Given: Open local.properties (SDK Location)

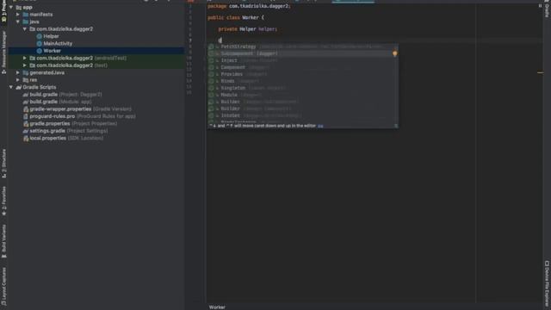Looking at the screenshot, I should coord(63,138).
